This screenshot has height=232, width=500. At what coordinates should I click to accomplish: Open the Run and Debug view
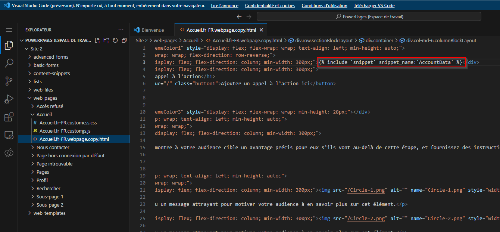pyautogui.click(x=9, y=99)
